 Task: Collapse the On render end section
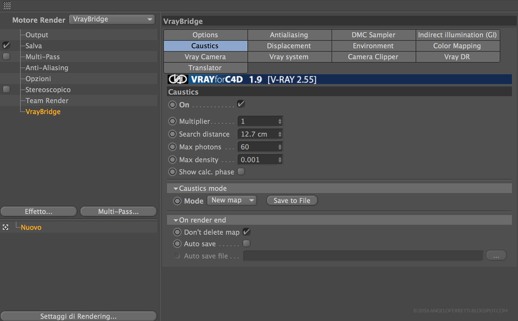(x=176, y=220)
